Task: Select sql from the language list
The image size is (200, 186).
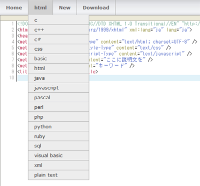Action: (58, 146)
